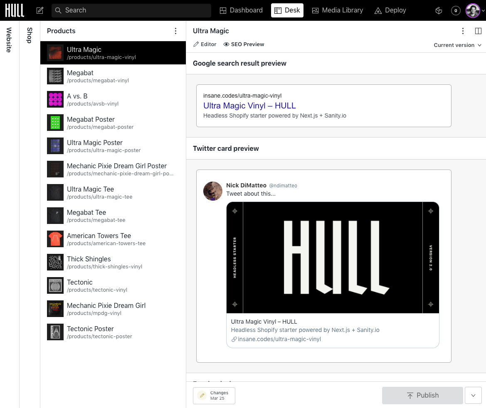Click the Deploy warning-triangle icon
This screenshot has height=408, width=486.
point(377,10)
